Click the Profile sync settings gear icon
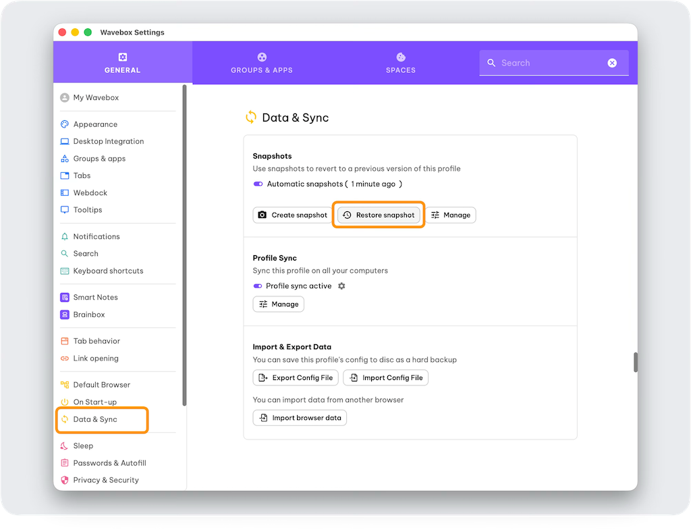Viewport: 691px width, 532px height. point(341,286)
